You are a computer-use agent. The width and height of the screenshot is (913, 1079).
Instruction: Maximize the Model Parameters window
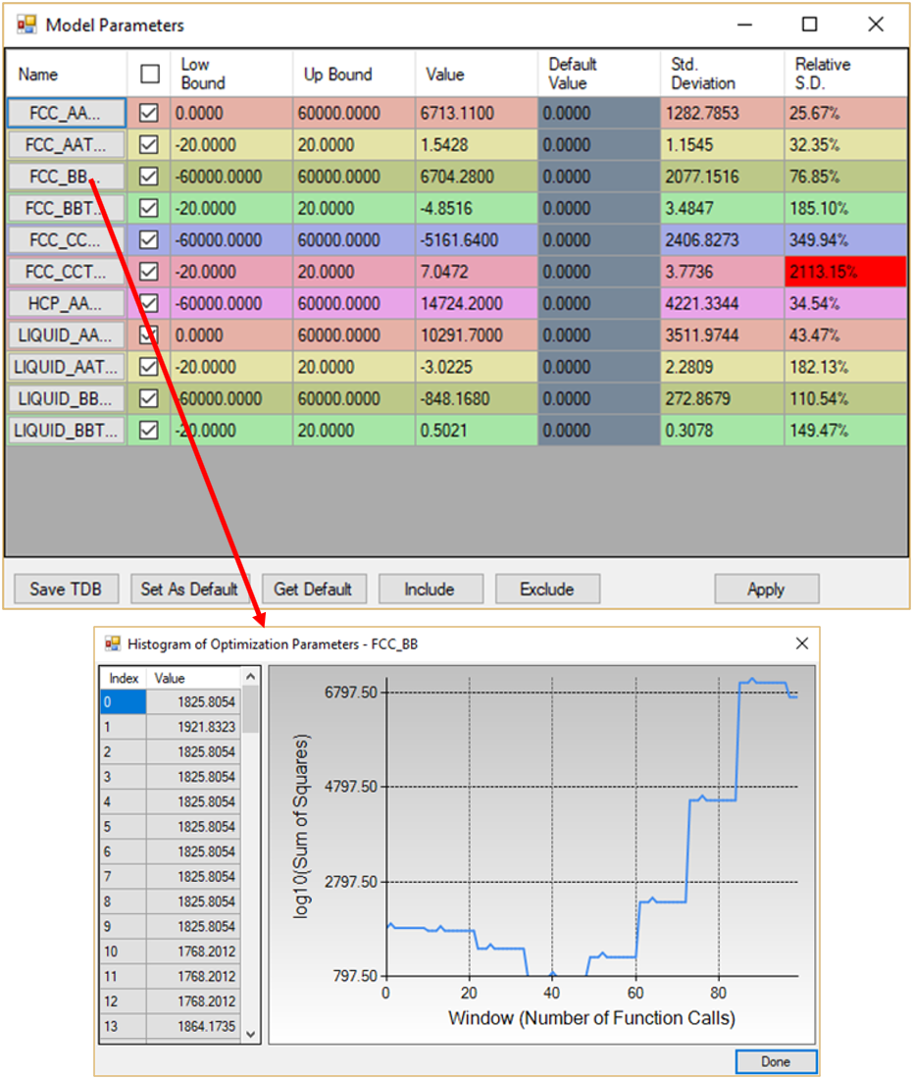pyautogui.click(x=809, y=25)
